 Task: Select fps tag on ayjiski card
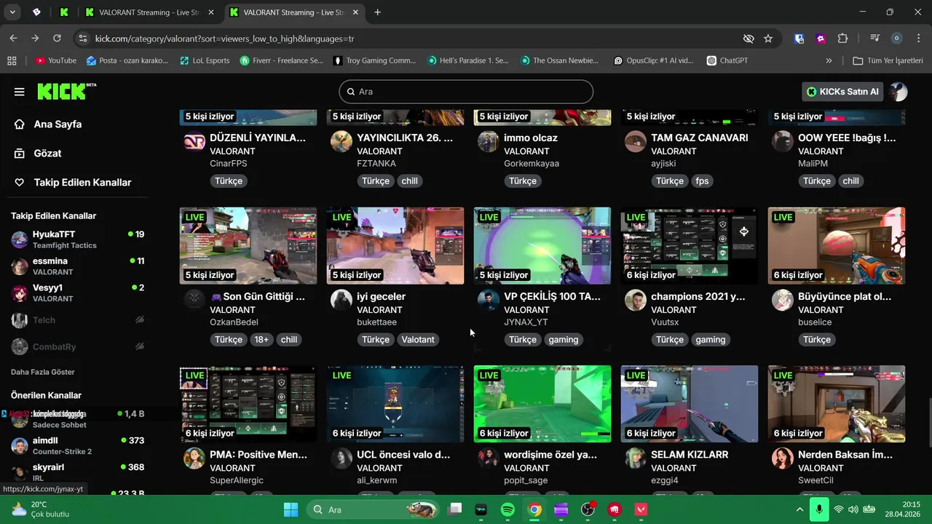pyautogui.click(x=702, y=181)
